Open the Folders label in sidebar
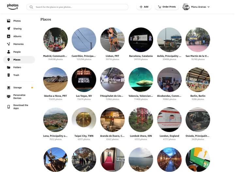 click(17, 67)
